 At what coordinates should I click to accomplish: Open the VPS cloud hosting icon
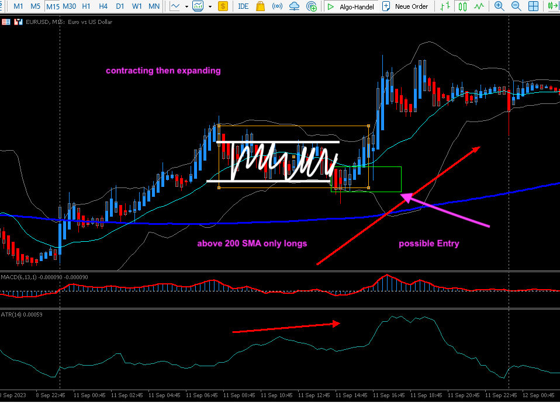pos(294,6)
